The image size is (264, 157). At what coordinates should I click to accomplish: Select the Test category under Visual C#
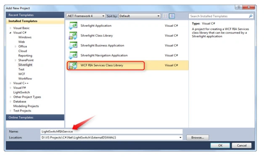(21, 69)
